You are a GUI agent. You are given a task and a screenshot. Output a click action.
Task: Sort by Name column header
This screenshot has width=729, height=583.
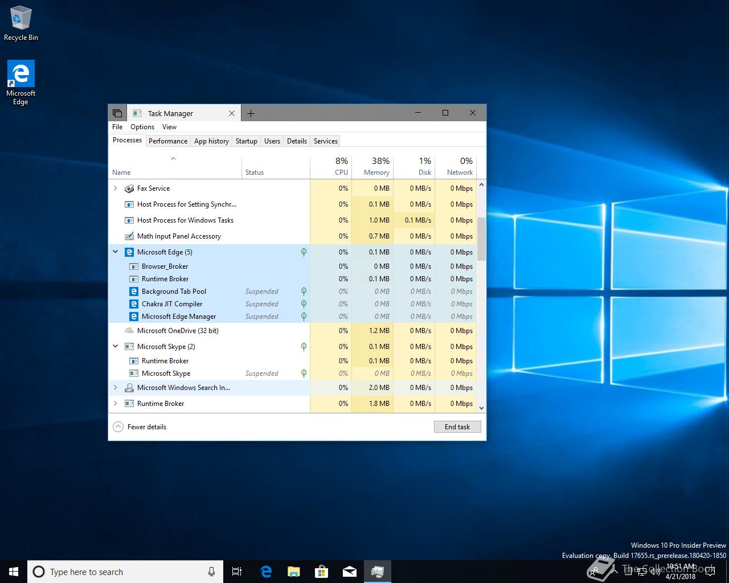point(175,166)
